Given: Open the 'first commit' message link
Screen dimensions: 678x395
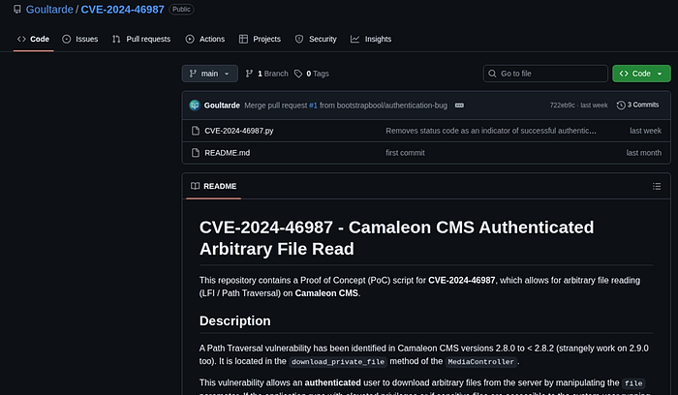Looking at the screenshot, I should (x=405, y=153).
